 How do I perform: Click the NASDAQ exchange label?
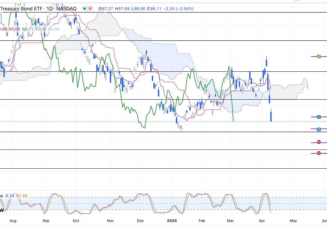(67, 9)
